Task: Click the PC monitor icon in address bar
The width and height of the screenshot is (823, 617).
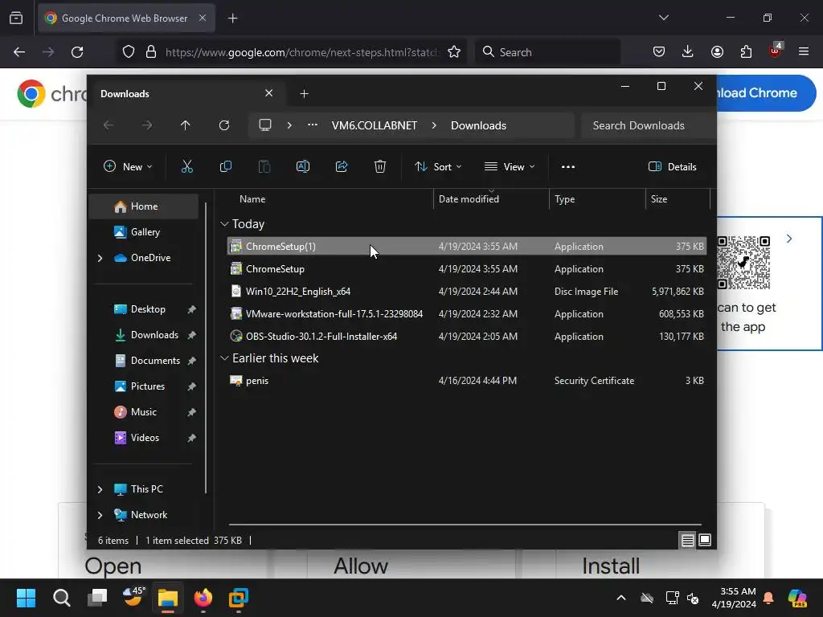Action: tap(265, 125)
